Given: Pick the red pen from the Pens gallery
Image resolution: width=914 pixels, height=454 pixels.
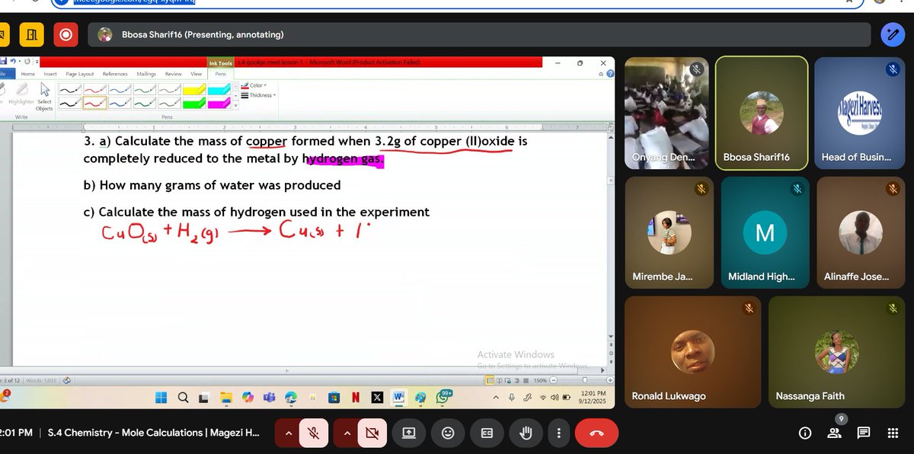Looking at the screenshot, I should (x=95, y=89).
